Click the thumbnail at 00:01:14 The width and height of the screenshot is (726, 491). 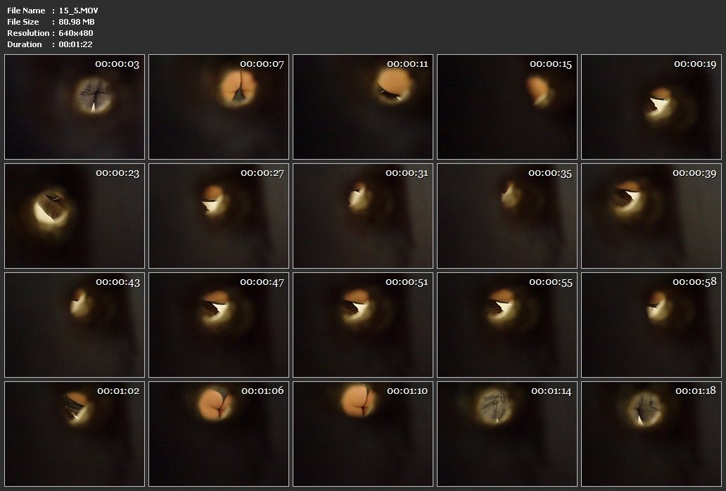pos(507,433)
